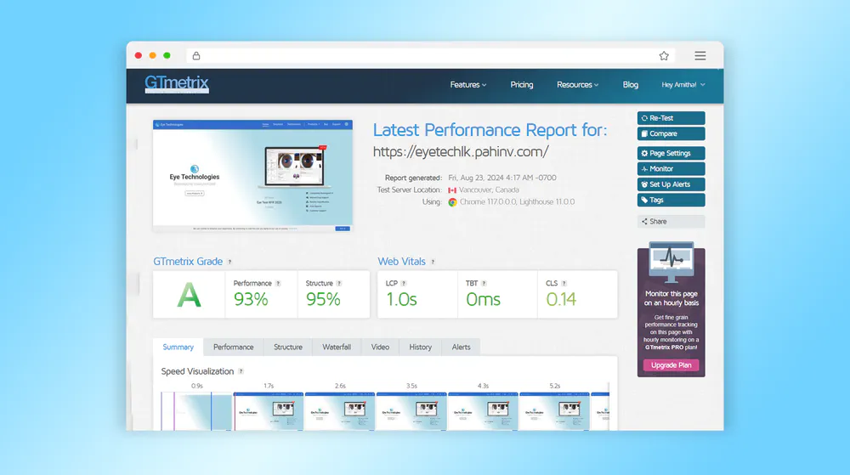Image resolution: width=850 pixels, height=475 pixels.
Task: Open help icon next to Performance score
Action: tap(278, 283)
